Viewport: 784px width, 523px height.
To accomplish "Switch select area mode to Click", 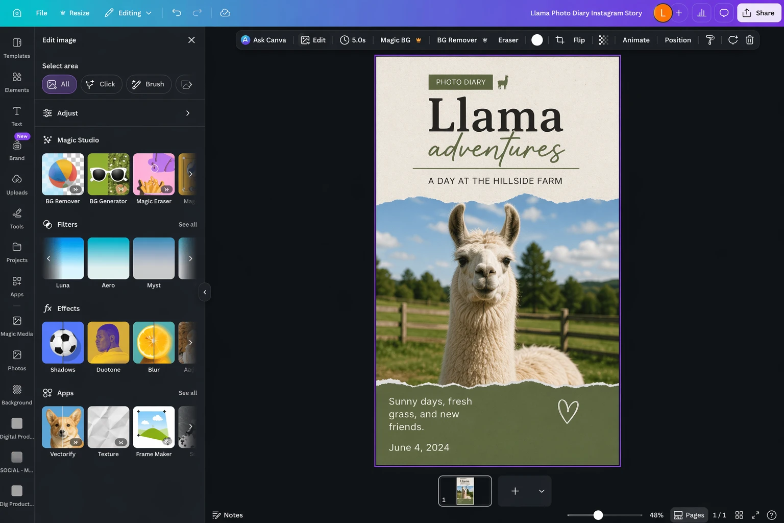I will 101,84.
